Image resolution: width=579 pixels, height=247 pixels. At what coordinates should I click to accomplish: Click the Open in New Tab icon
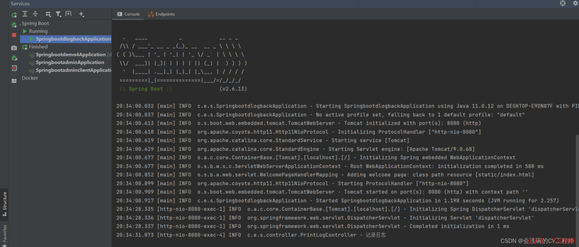(68, 14)
